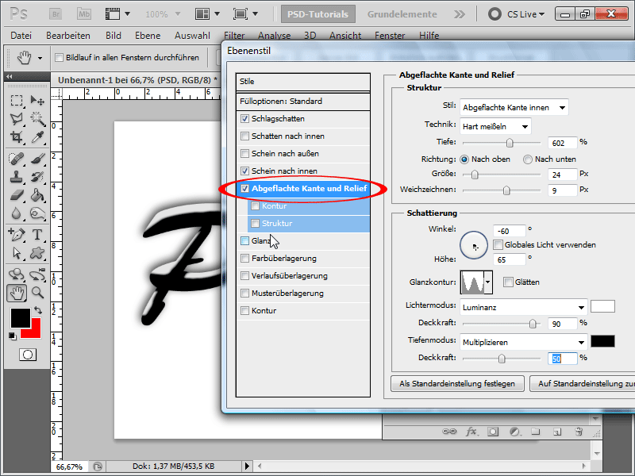635x476 pixels.
Task: Select the Blur tool
Action: (x=16, y=213)
